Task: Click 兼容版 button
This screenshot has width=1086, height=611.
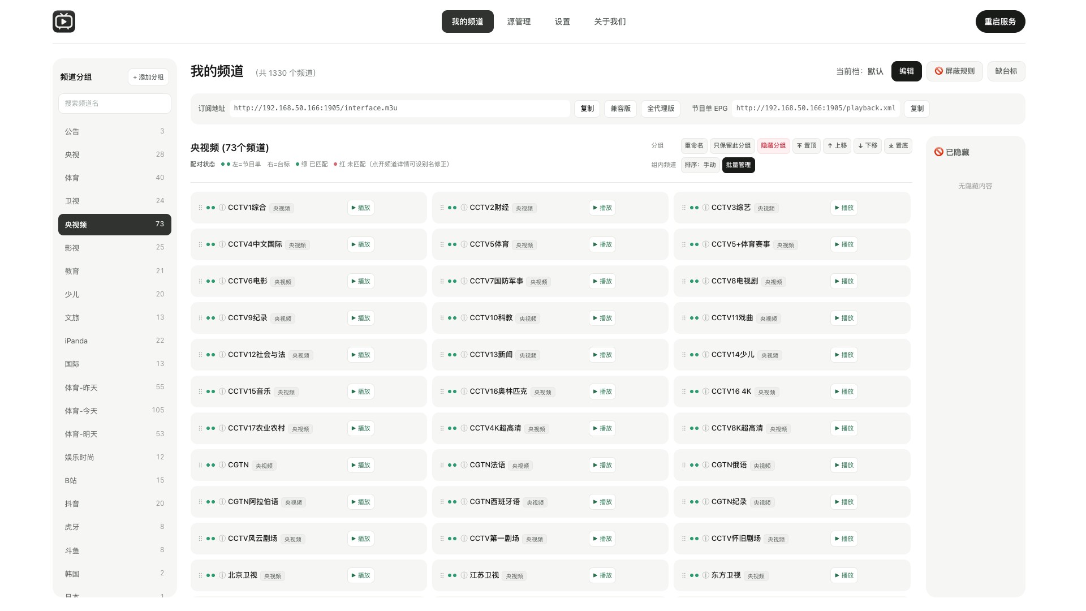Action: point(620,109)
